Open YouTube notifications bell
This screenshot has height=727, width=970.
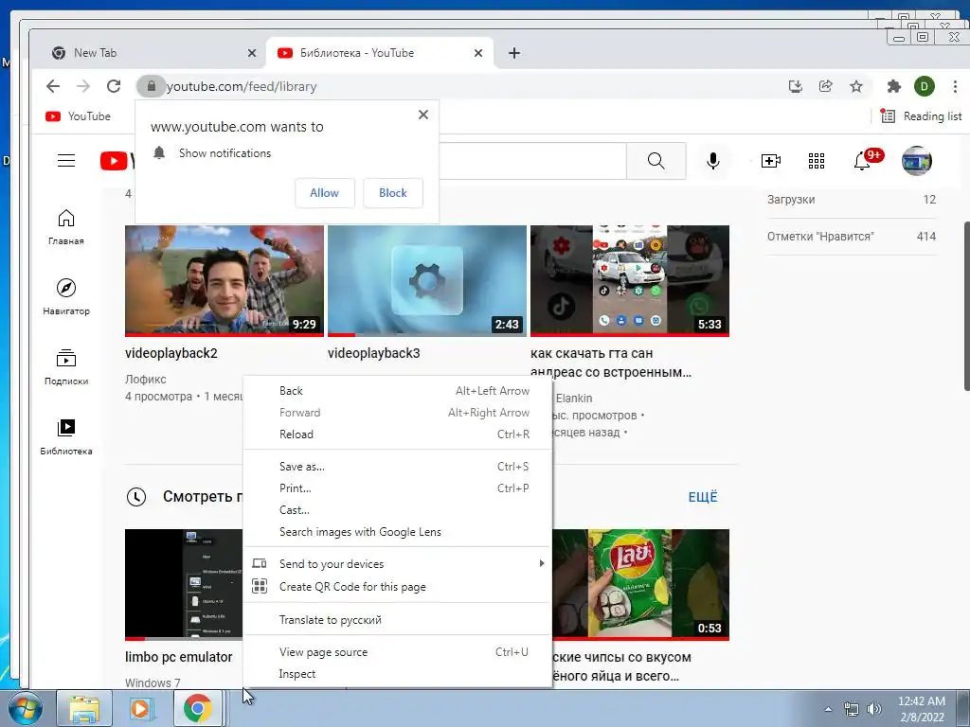click(862, 161)
